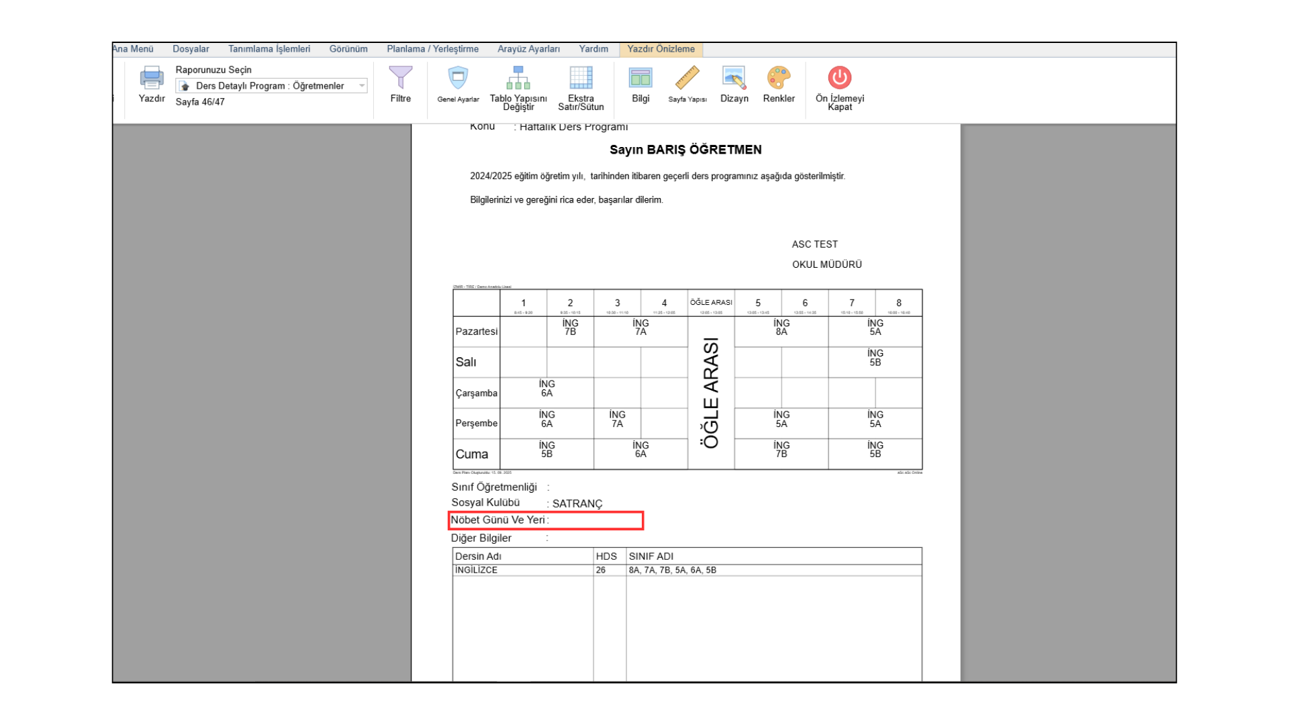Open Sayfa Yapısı ruler icon
This screenshot has height=725, width=1289.
click(x=687, y=79)
